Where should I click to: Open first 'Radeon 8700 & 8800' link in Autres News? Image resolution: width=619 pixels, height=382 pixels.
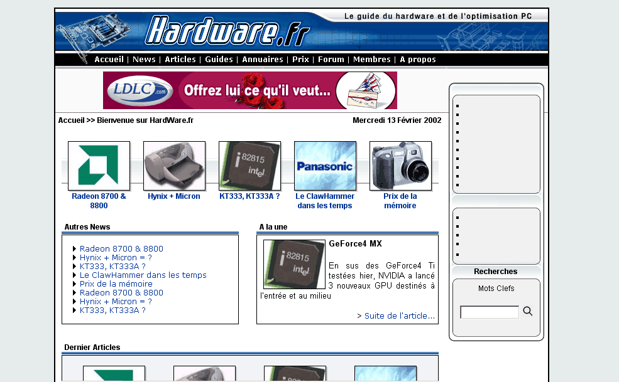click(121, 249)
